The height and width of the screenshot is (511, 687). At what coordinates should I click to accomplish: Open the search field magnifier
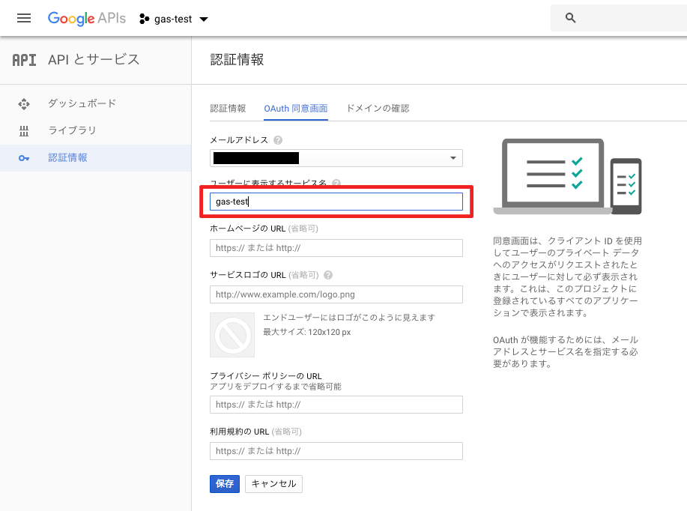coord(570,17)
